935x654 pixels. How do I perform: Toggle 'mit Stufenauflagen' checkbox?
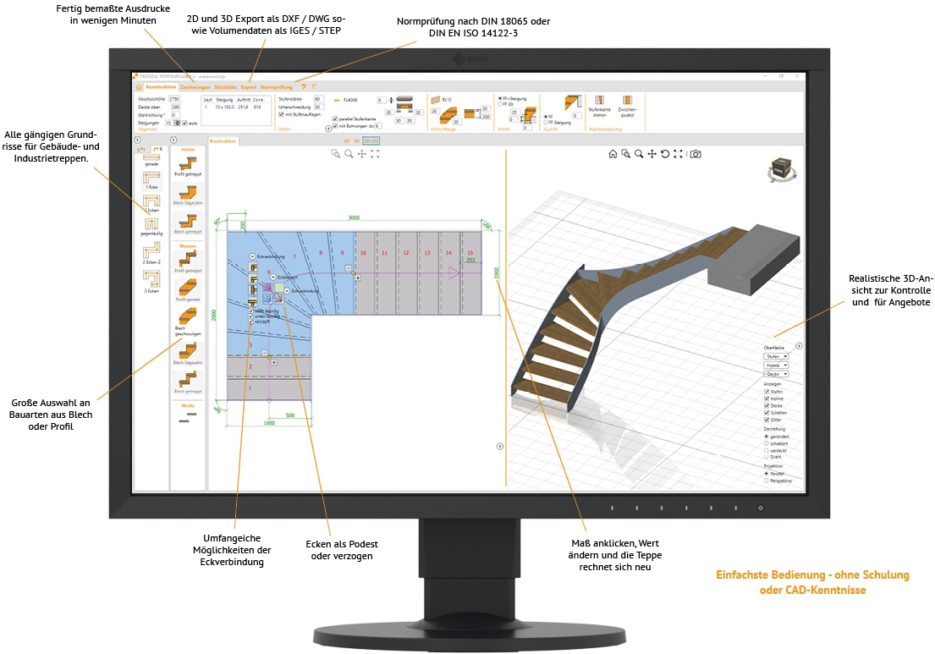(x=281, y=114)
